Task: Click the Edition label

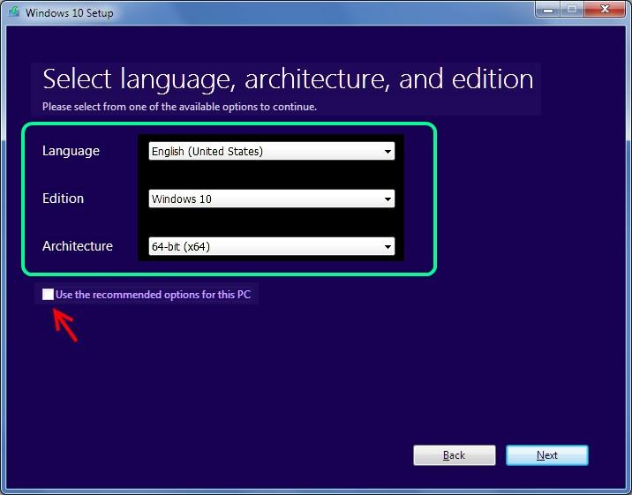Action: coord(63,199)
